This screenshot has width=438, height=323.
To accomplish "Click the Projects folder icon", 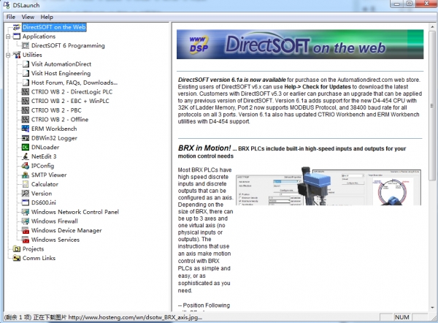I will (x=17, y=249).
